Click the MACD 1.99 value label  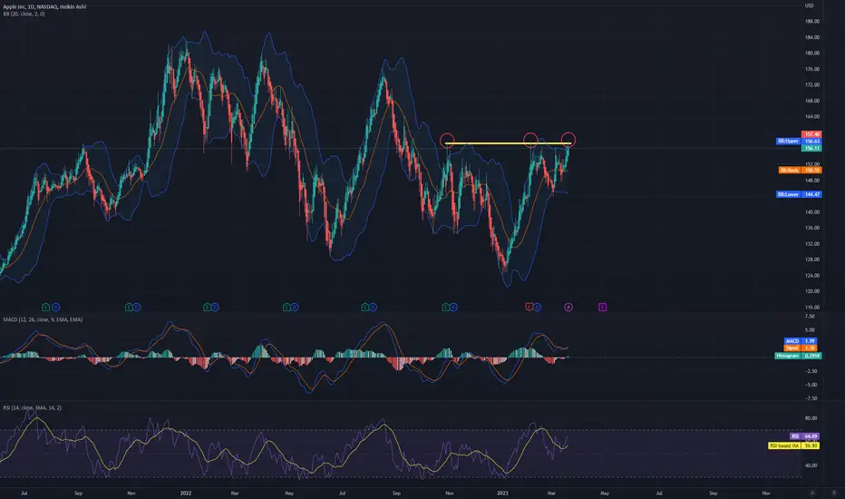pyautogui.click(x=801, y=341)
